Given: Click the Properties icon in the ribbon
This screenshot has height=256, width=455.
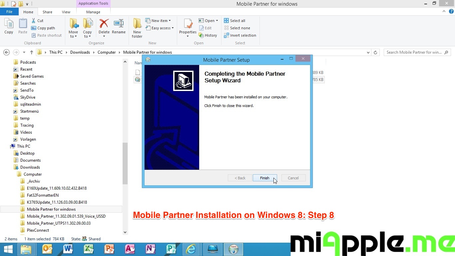Looking at the screenshot, I should click(188, 24).
